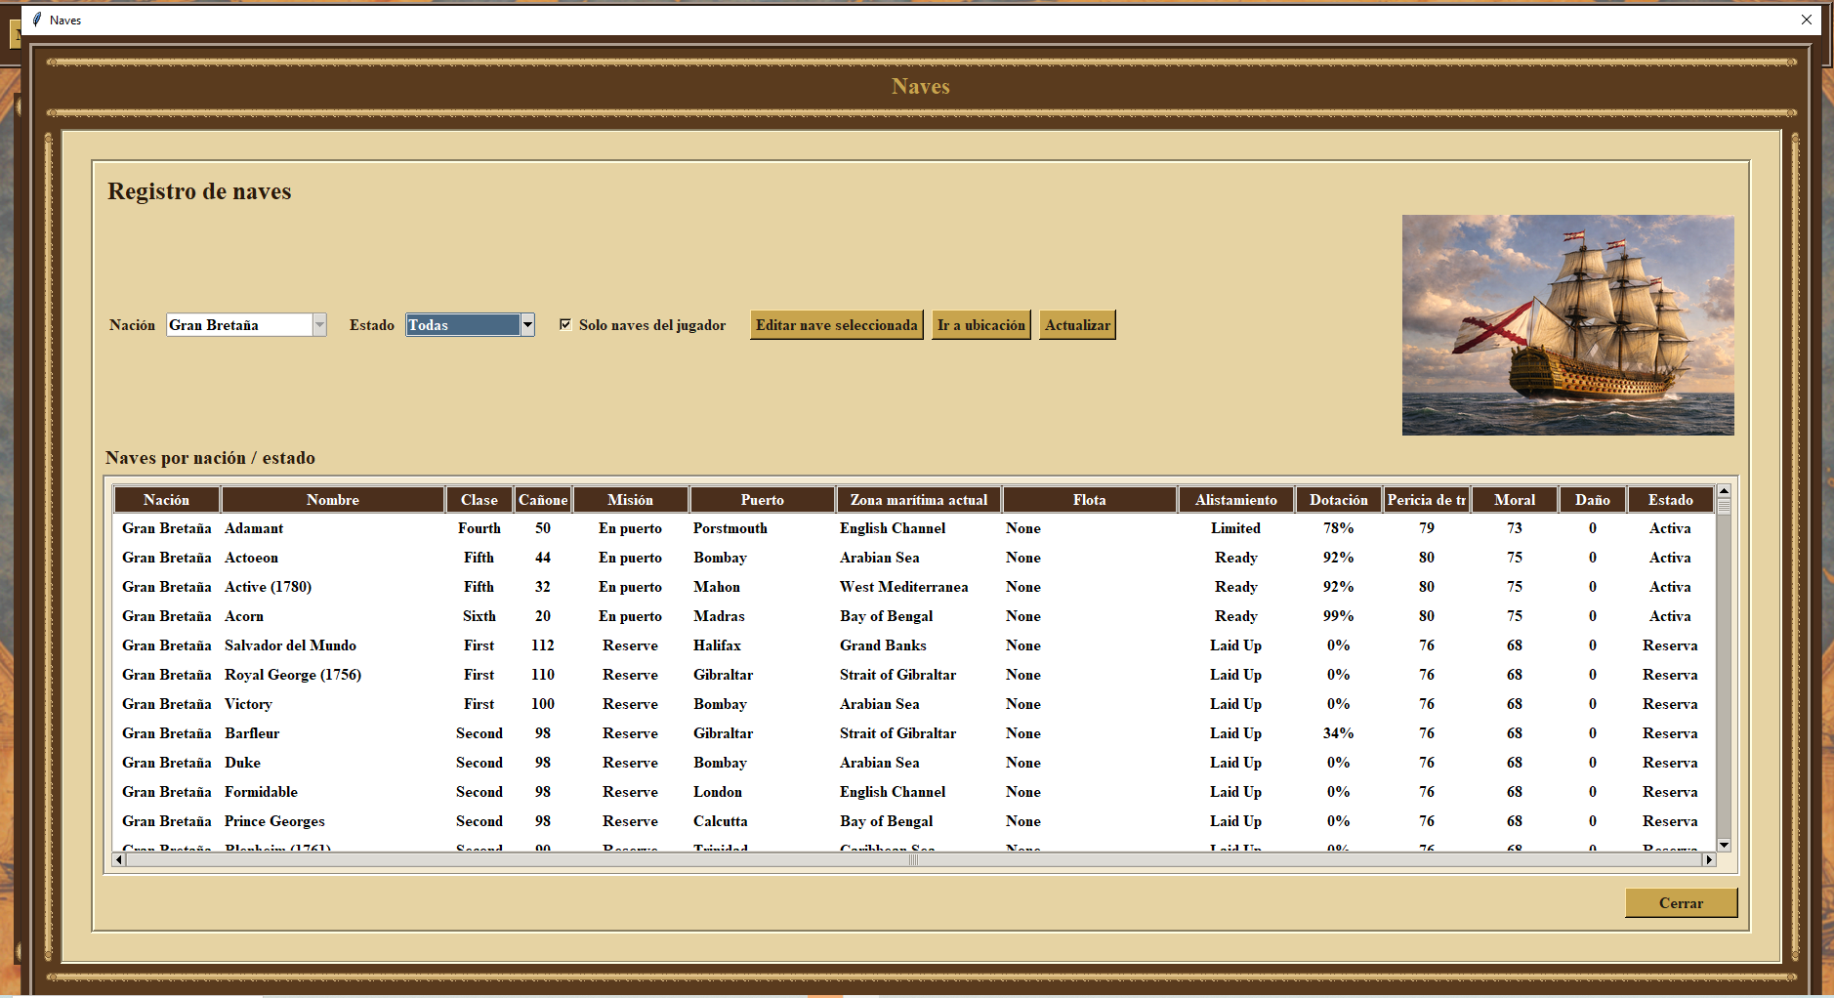Click 99% crew value for Acorn
This screenshot has height=998, width=1834.
point(1338,616)
